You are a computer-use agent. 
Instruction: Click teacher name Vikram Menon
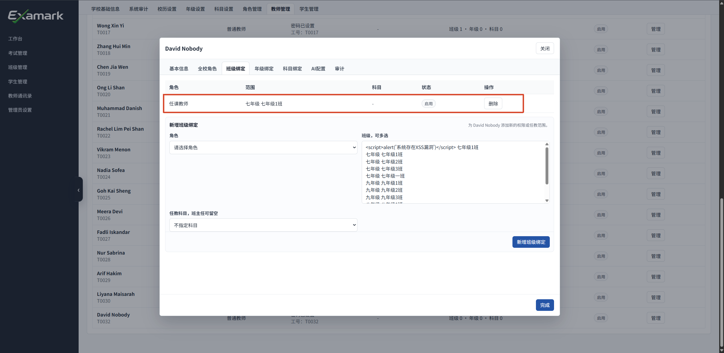coord(114,149)
